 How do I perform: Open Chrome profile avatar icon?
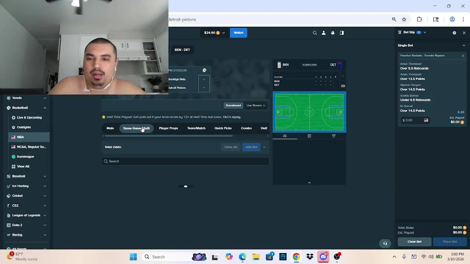click(x=452, y=19)
